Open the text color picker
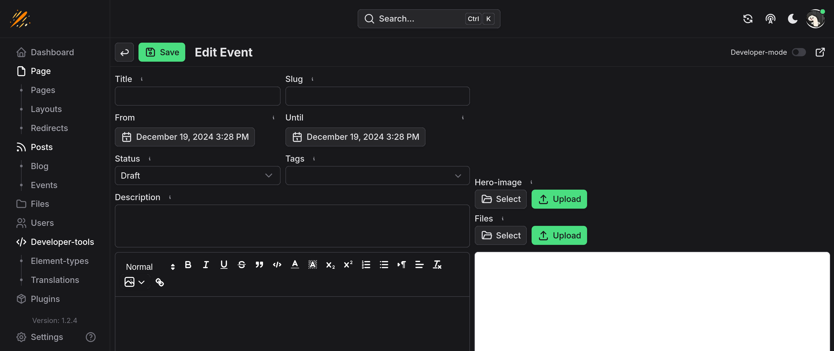The image size is (834, 351). [295, 265]
